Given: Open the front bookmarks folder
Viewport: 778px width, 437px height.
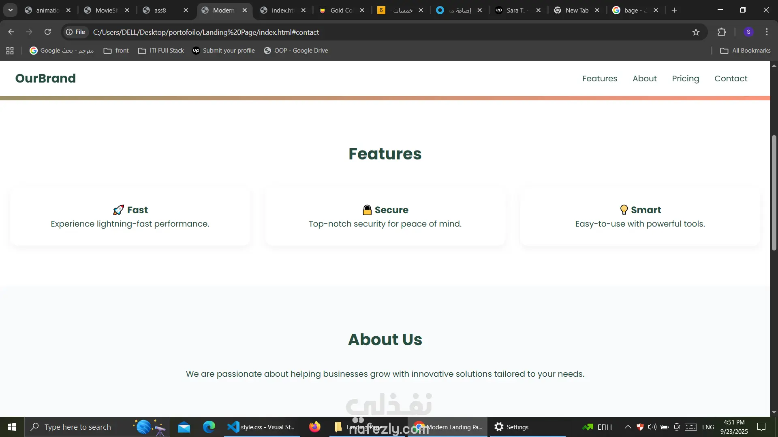Looking at the screenshot, I should coord(116,51).
